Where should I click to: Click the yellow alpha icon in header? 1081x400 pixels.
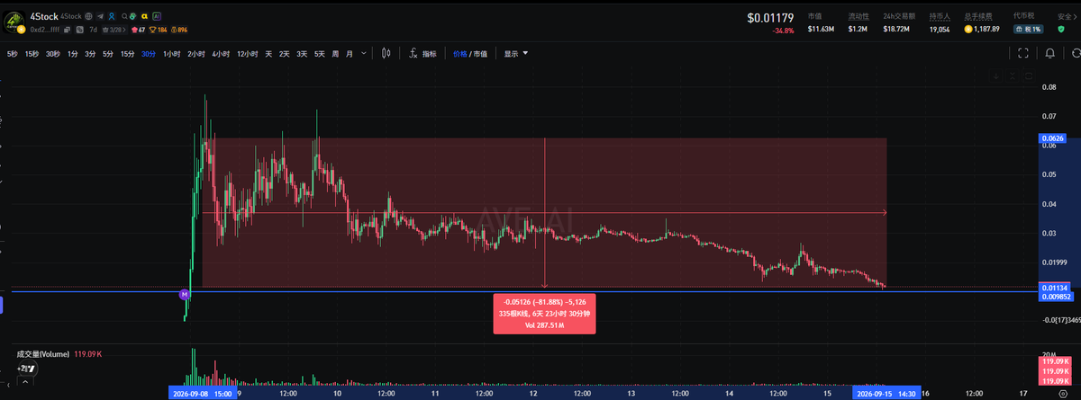pyautogui.click(x=144, y=16)
